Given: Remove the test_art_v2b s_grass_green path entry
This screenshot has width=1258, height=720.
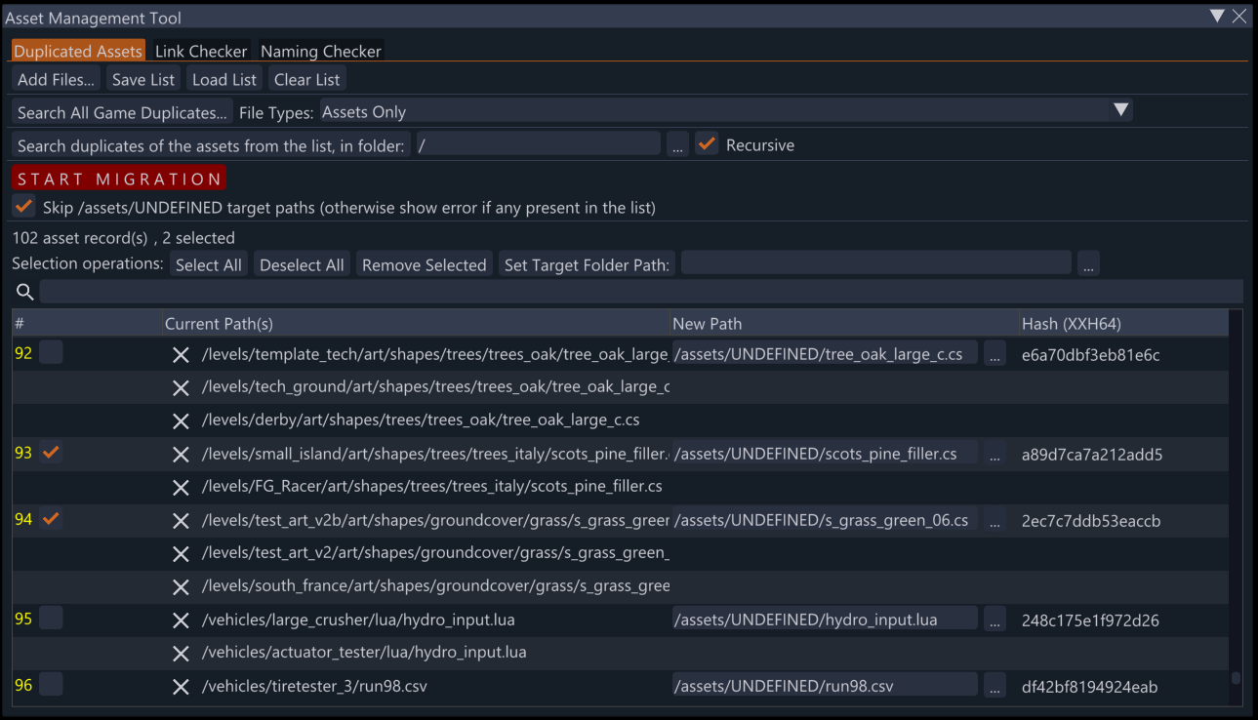Looking at the screenshot, I should (x=181, y=521).
